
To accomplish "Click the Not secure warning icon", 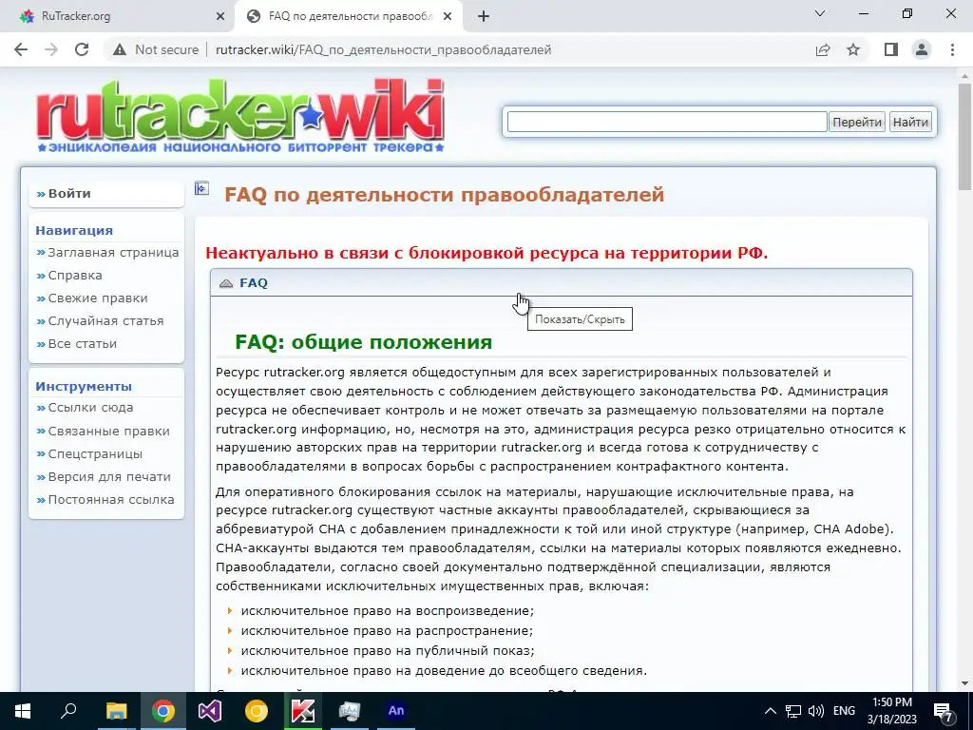I will [119, 49].
